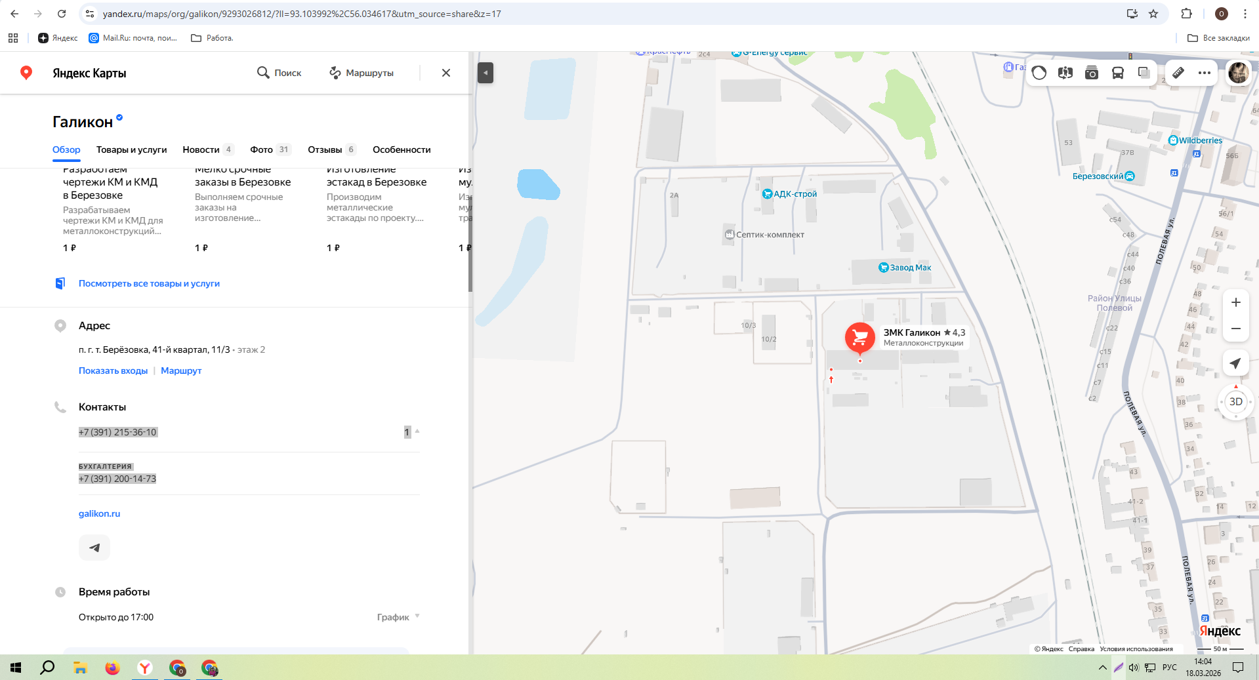Screen dimensions: 1259x680
Task: Zoom out the map with minus
Action: pyautogui.click(x=1236, y=329)
